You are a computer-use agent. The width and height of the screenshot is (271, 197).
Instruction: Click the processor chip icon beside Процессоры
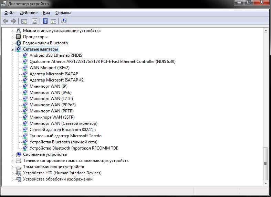[18, 37]
